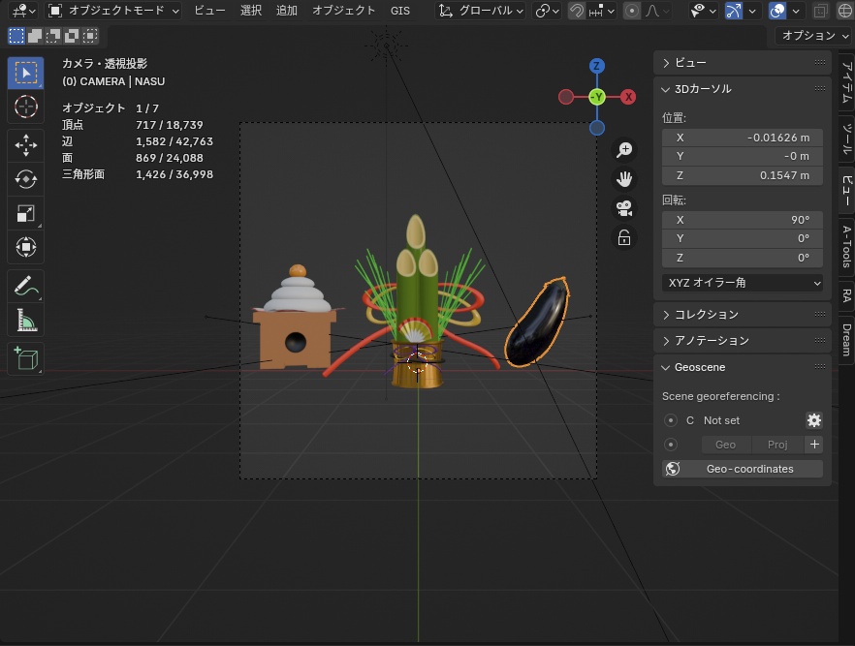Select the Measure tool
The height and width of the screenshot is (646, 855).
tap(25, 320)
